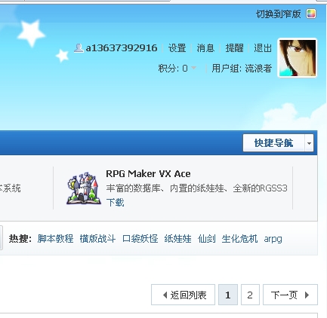Click 返回列表 back to list button
327x318 pixels.
[x=183, y=295]
